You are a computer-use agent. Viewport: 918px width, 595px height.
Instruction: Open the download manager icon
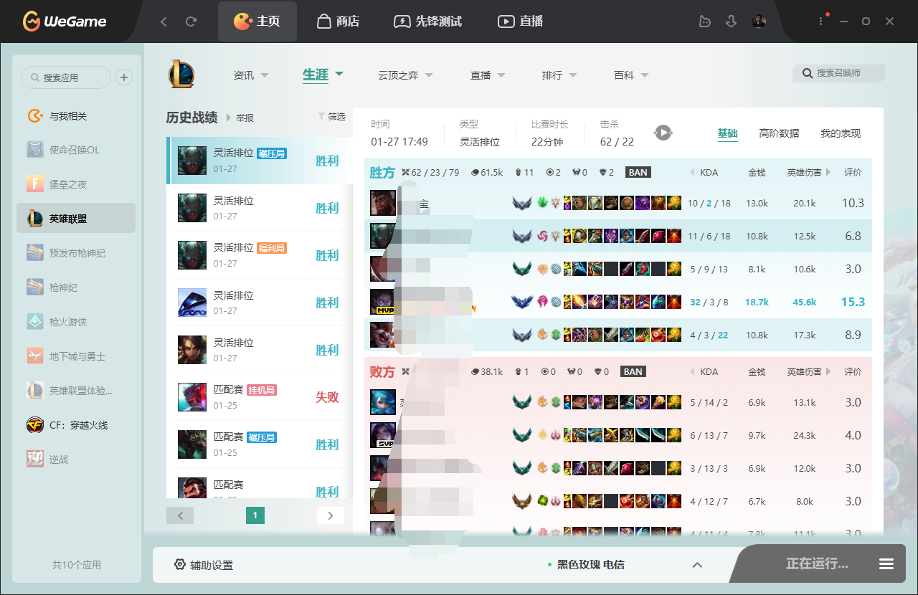[x=732, y=22]
